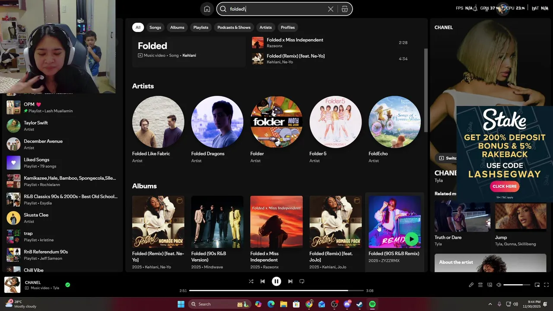This screenshot has height=311, width=553.
Task: Open the RnB Referendum 90s playlist
Action: (x=62, y=255)
